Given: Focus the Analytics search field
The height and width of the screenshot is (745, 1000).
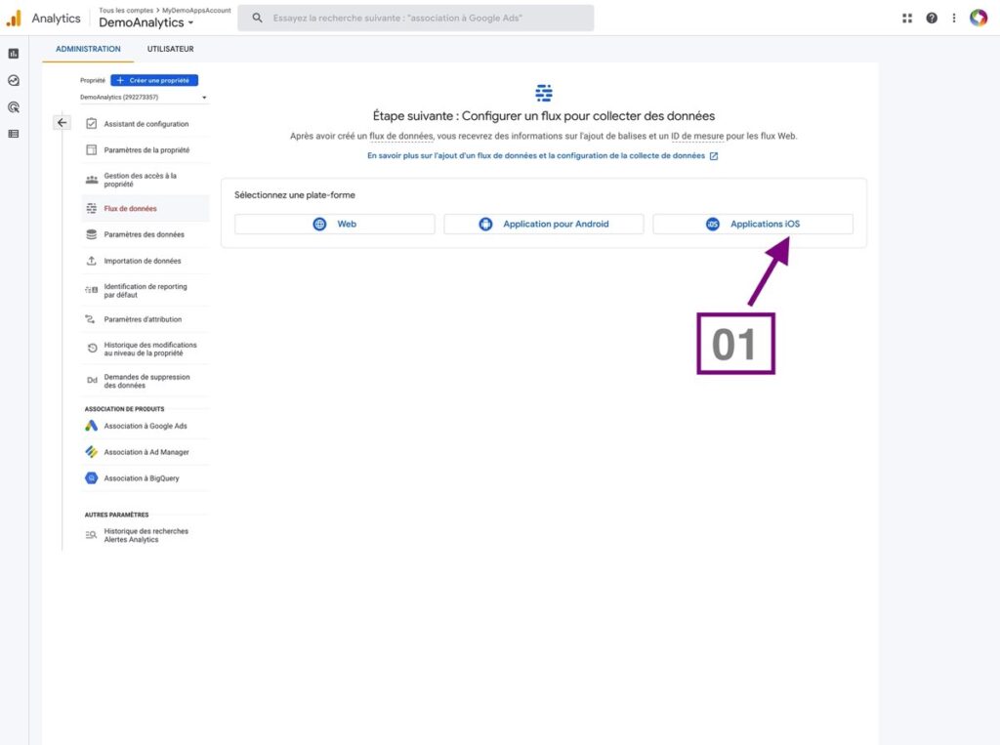Looking at the screenshot, I should point(416,18).
